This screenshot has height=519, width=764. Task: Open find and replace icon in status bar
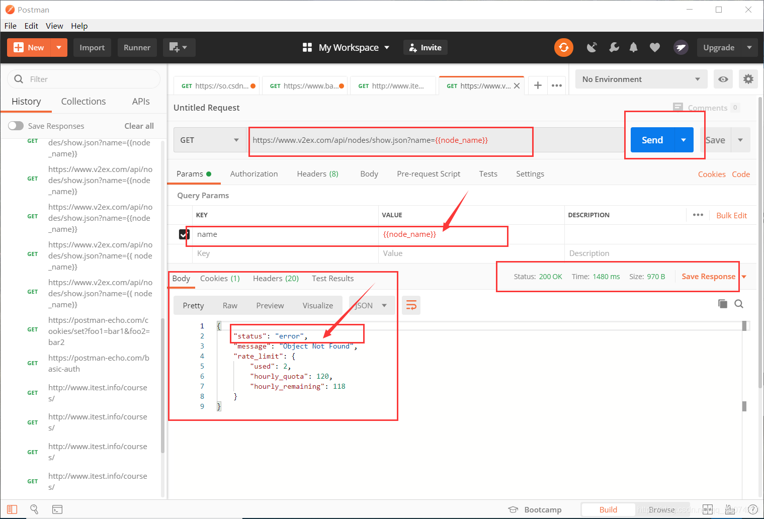pos(34,509)
